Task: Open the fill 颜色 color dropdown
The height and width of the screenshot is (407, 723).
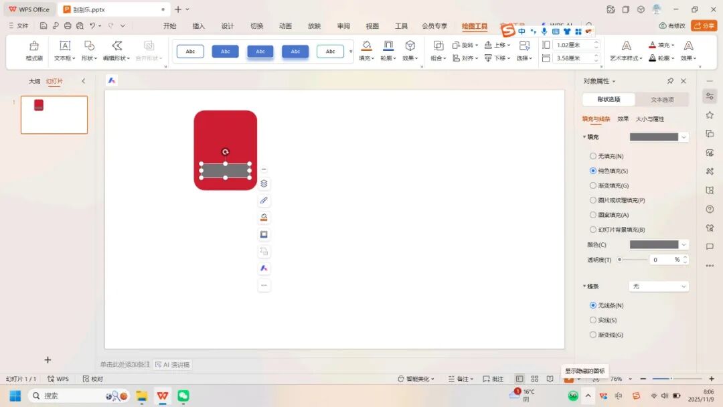Action: (x=658, y=244)
